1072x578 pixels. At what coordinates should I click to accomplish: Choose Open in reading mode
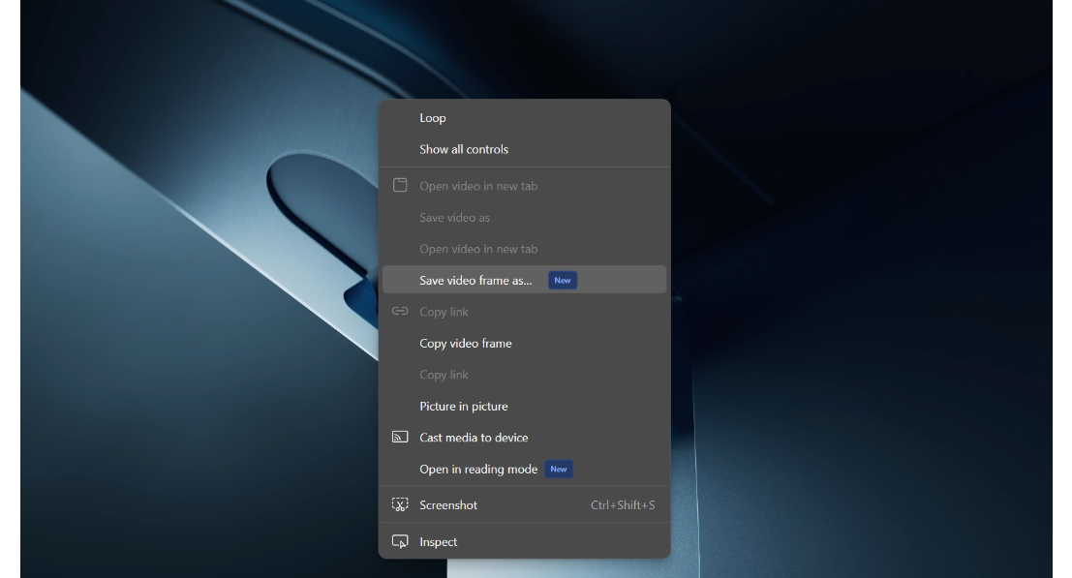click(x=524, y=469)
